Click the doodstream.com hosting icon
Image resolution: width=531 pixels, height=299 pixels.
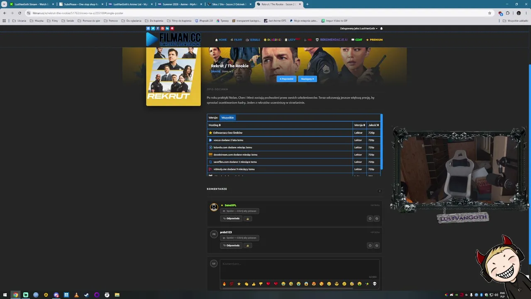[210, 155]
